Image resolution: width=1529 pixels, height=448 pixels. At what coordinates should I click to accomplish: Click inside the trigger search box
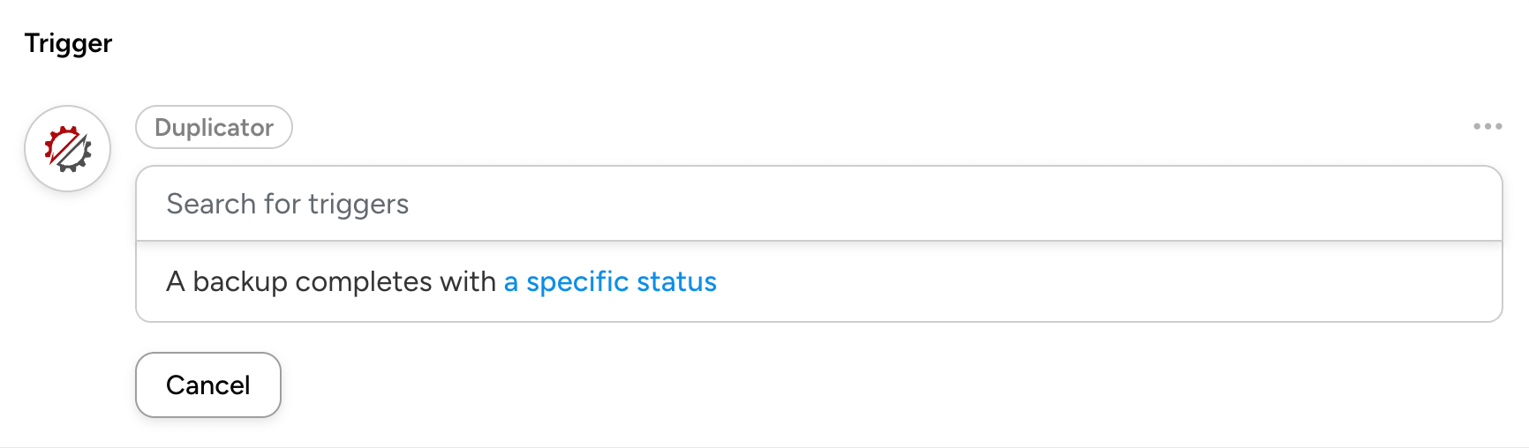coord(817,204)
